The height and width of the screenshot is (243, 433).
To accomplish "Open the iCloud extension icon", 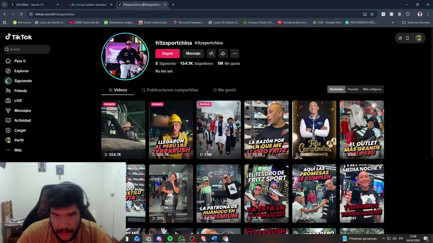I will [383, 14].
